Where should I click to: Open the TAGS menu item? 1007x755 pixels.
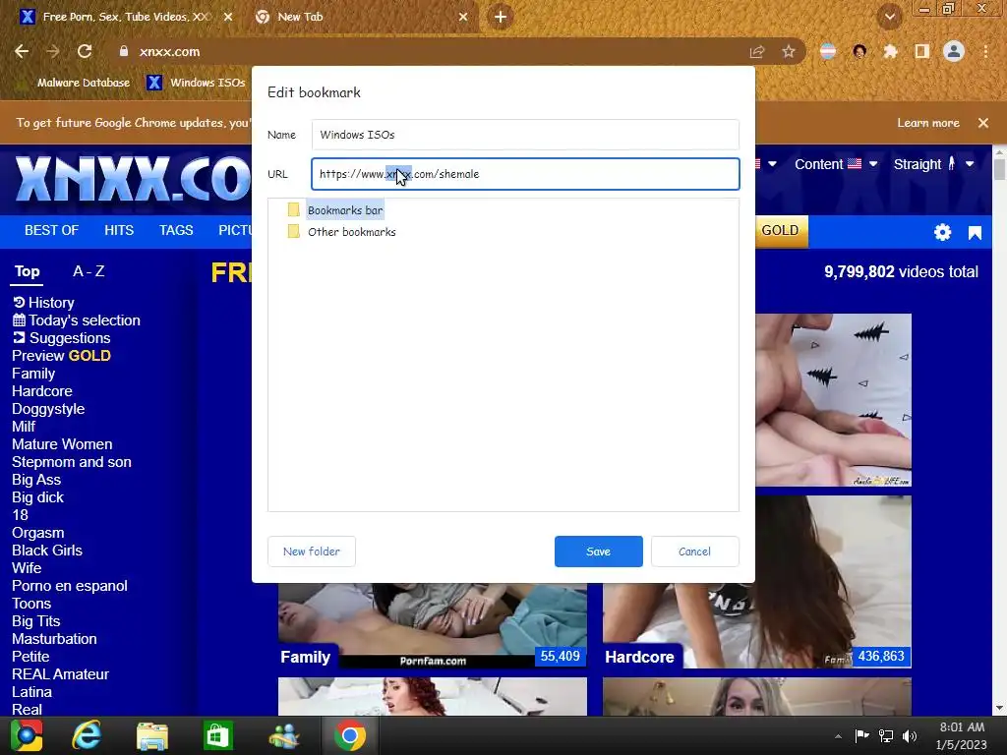(176, 230)
